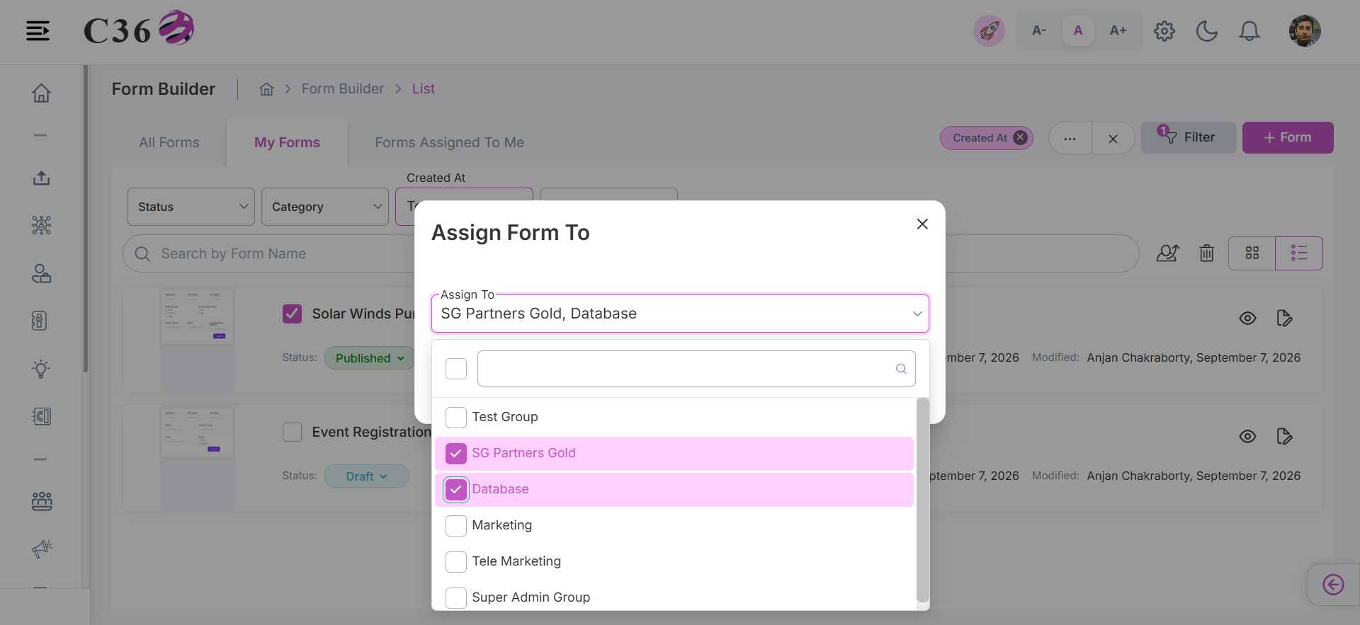
Task: Click the dropdown search input field
Action: click(x=696, y=369)
